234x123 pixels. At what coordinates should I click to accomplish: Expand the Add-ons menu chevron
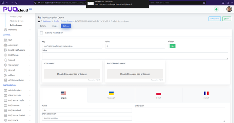click(x=30, y=75)
